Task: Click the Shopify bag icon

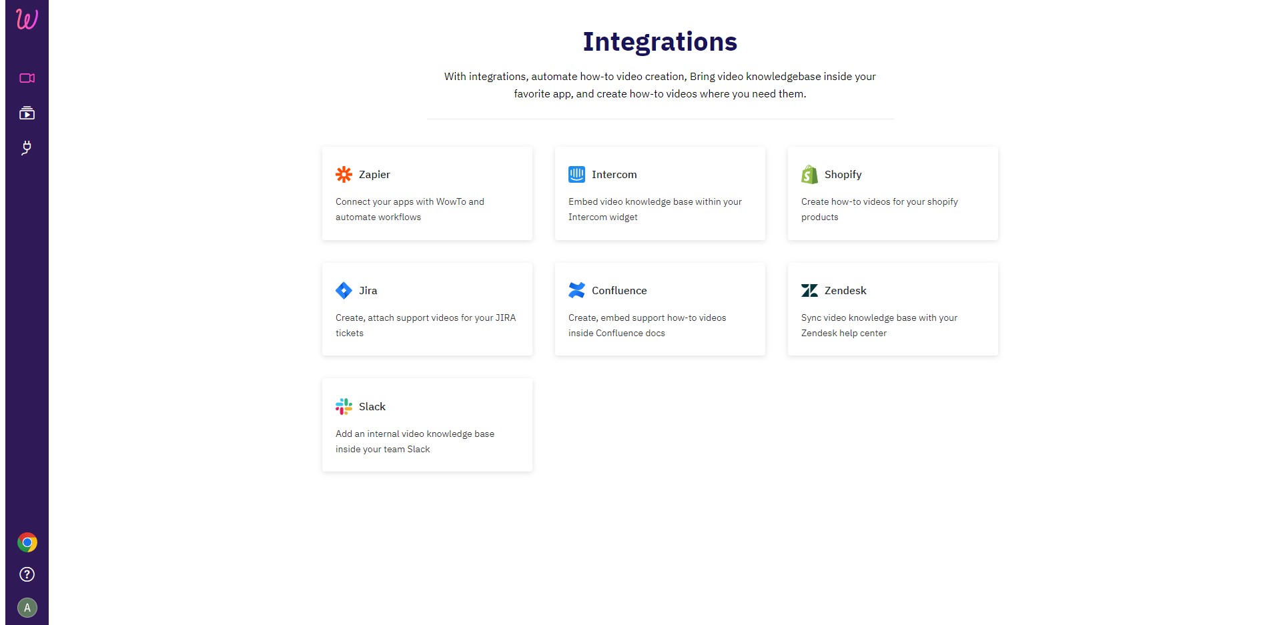Action: [809, 174]
